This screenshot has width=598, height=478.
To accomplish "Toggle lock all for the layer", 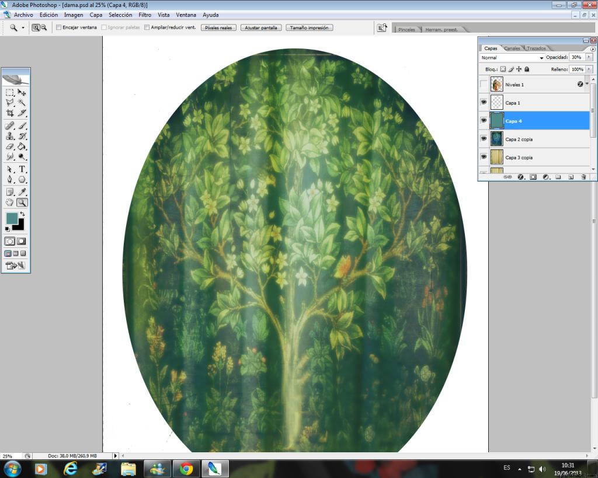I will click(x=527, y=69).
